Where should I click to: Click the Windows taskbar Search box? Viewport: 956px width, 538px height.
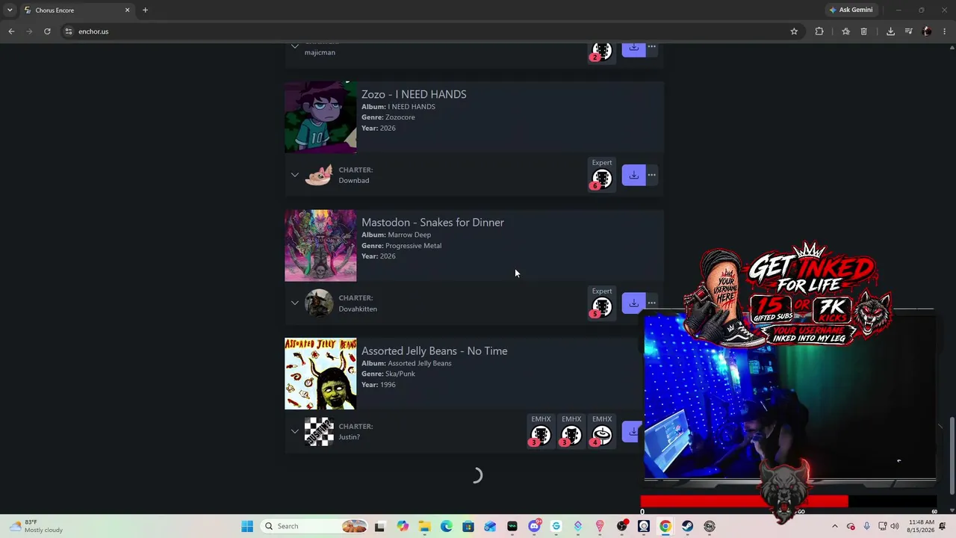(314, 526)
